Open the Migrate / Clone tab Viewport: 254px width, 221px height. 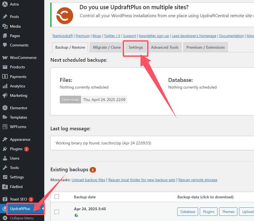pyautogui.click(x=107, y=47)
